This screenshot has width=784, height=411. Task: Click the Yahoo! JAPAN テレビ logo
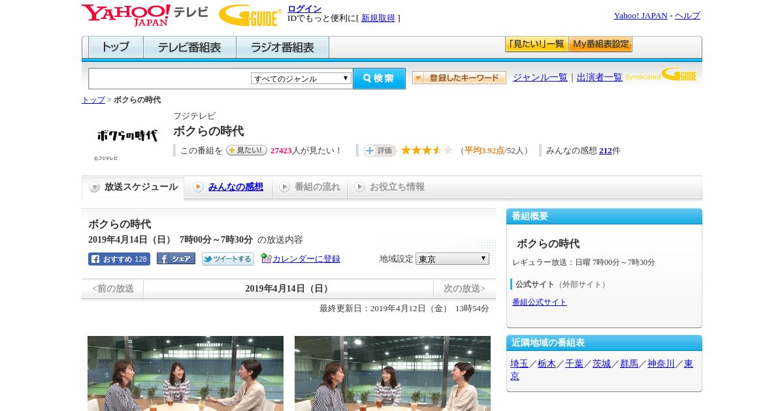click(x=145, y=15)
